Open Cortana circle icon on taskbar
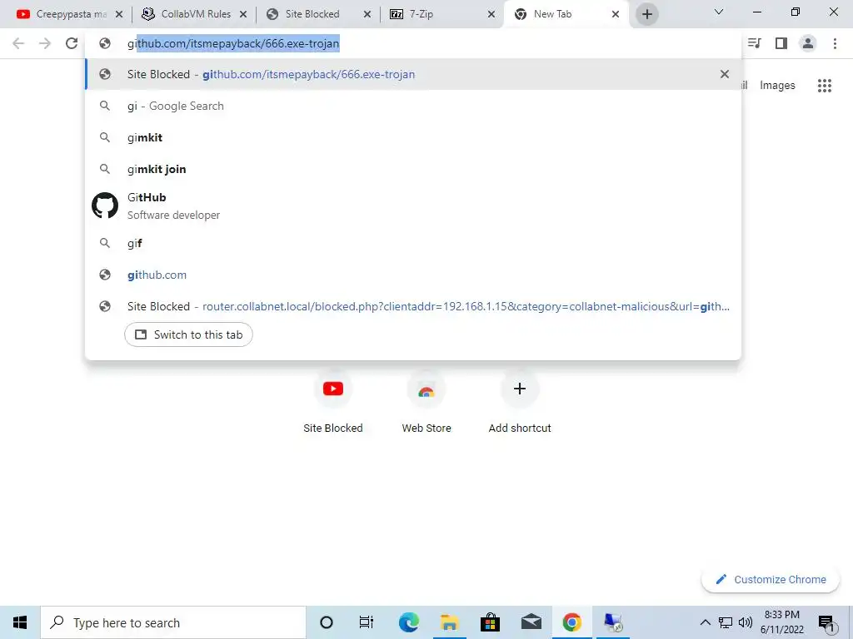Viewport: 853px width, 639px height. pyautogui.click(x=327, y=622)
